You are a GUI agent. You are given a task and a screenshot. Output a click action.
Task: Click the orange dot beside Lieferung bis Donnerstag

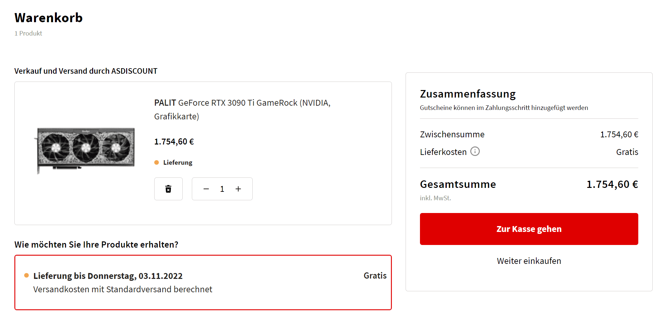click(x=26, y=275)
